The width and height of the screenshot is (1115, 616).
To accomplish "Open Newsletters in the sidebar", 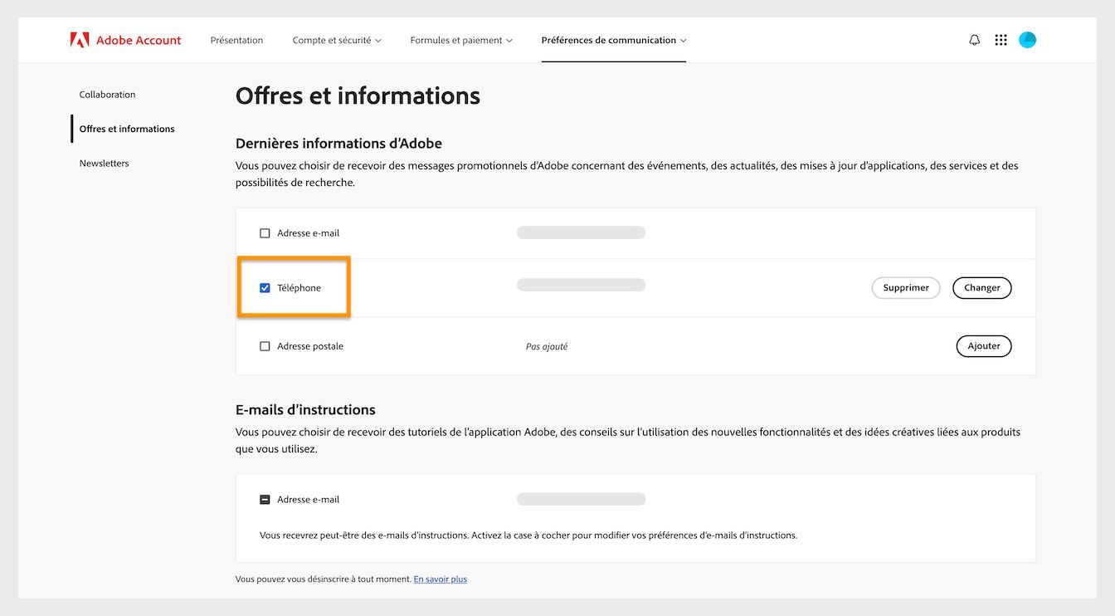I will coord(104,164).
